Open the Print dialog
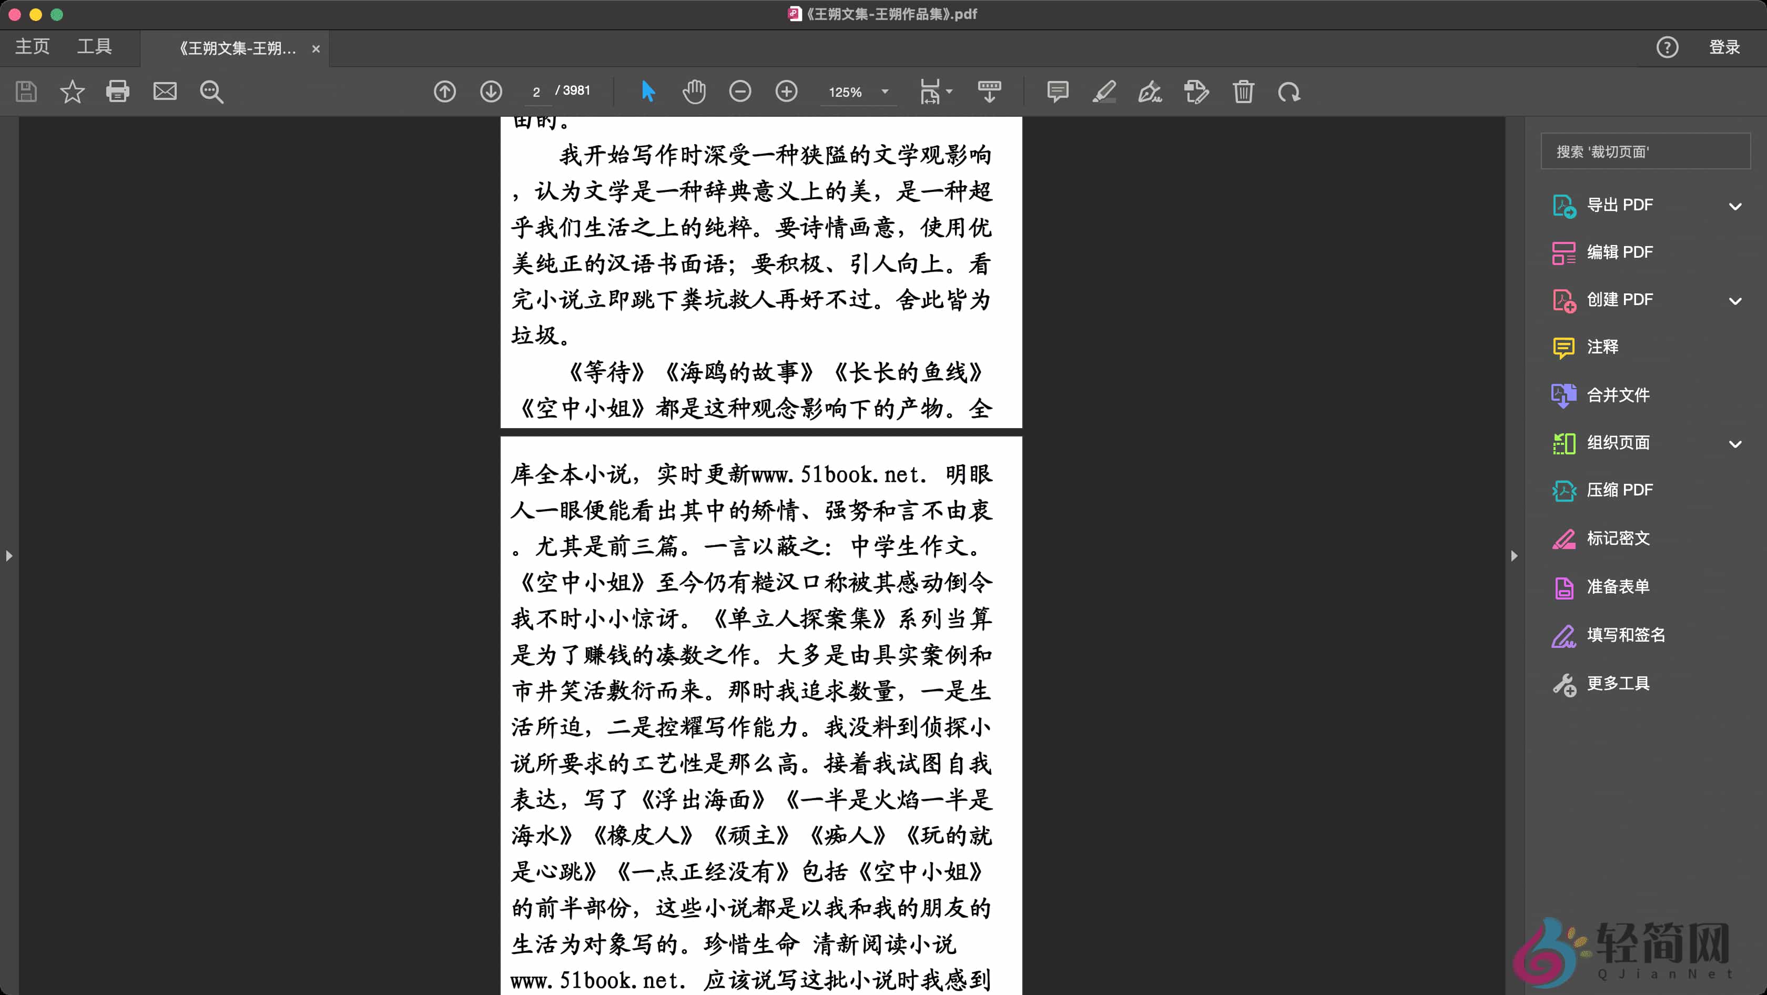Image resolution: width=1767 pixels, height=995 pixels. 118,91
